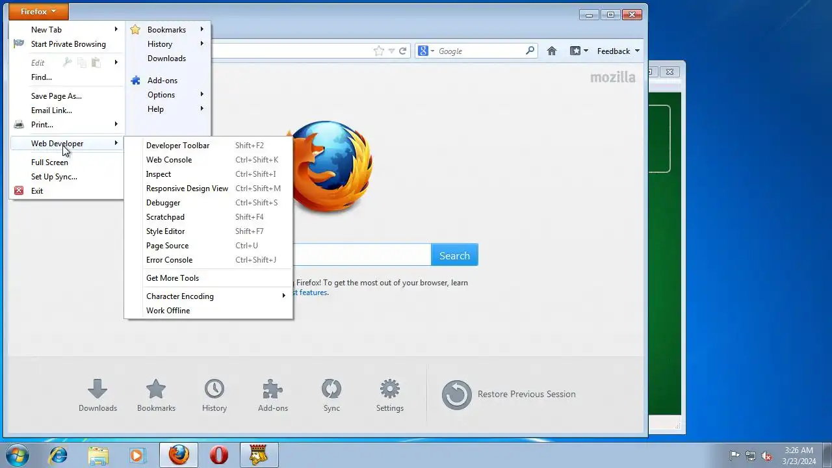Click the Firefox orange menu button

38,12
